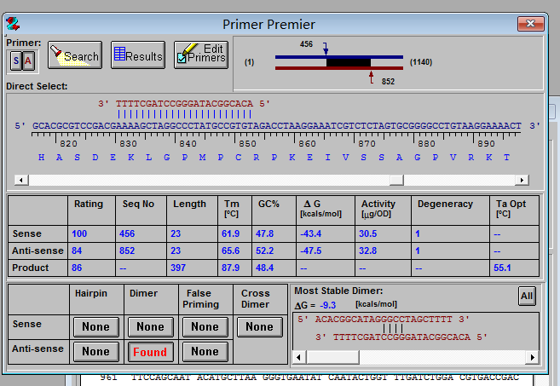Click the All button for dimers
The width and height of the screenshot is (560, 386).
[527, 296]
